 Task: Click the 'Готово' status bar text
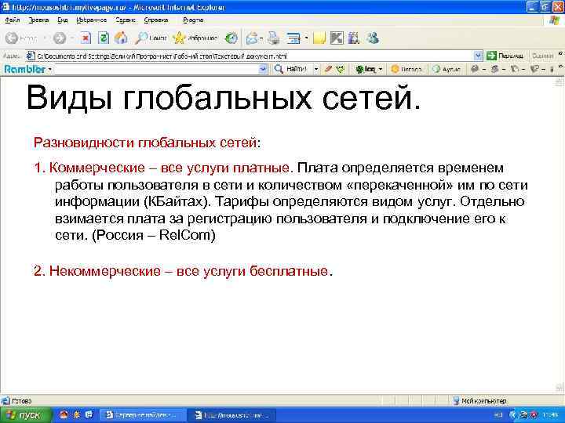(21, 400)
